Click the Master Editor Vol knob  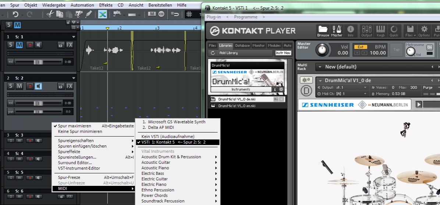[x=322, y=50]
